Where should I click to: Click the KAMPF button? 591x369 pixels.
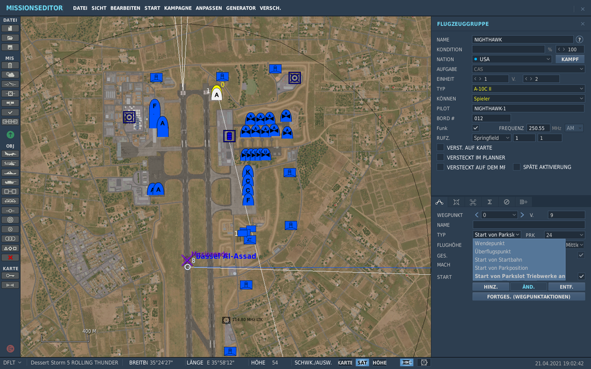click(x=570, y=59)
